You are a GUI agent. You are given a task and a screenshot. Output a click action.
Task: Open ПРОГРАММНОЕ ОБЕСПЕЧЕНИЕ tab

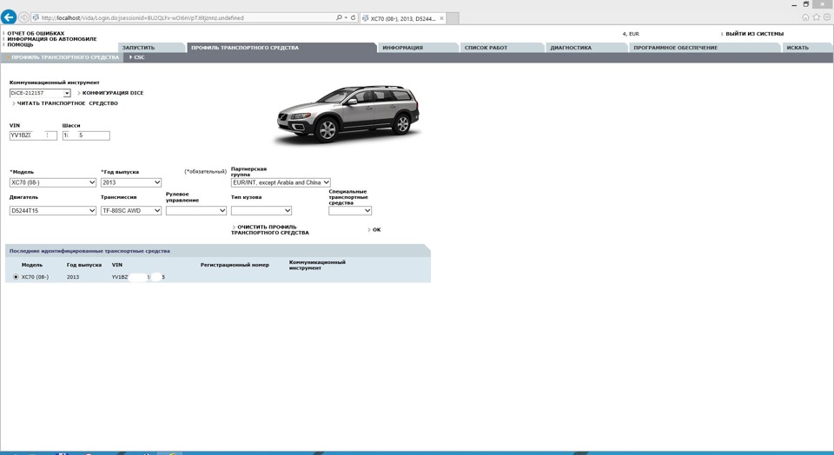coord(705,48)
